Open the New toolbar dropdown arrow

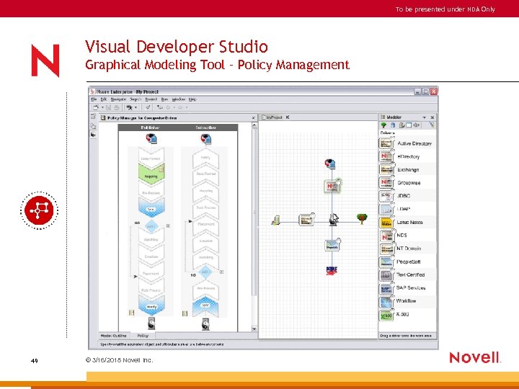pos(102,107)
